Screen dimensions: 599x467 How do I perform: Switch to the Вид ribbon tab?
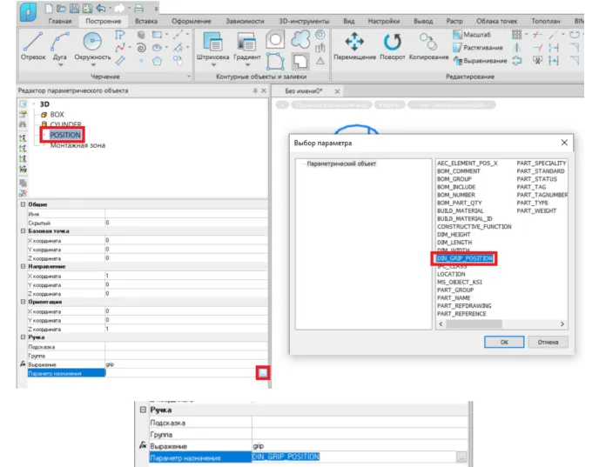[348, 21]
